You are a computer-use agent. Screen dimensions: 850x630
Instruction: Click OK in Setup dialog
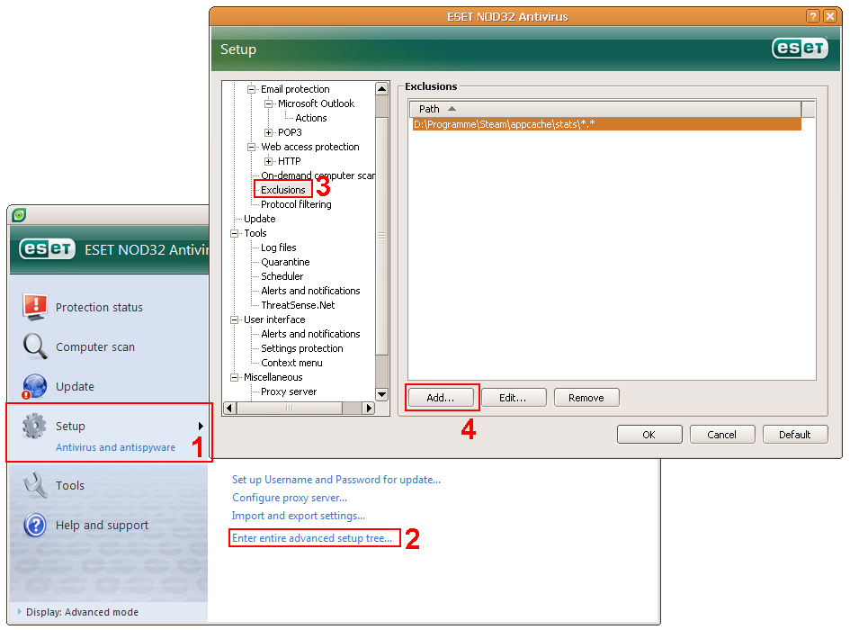[649, 434]
